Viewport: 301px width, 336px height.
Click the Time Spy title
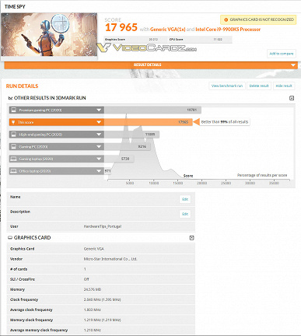pos(15,7)
